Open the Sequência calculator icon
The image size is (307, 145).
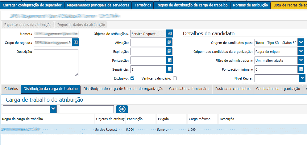pyautogui.click(x=170, y=69)
